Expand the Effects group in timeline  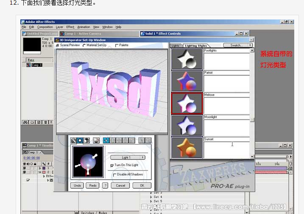pos(44,176)
